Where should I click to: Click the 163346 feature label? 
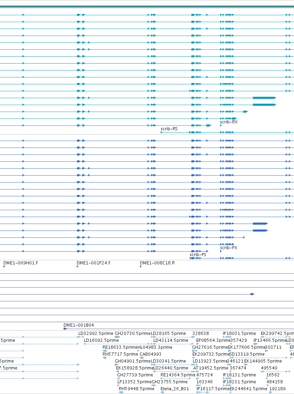[x=205, y=382]
